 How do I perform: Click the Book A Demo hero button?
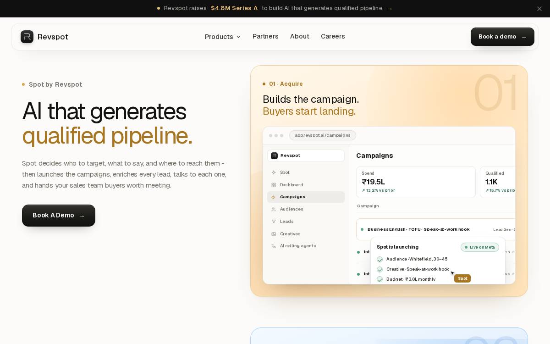tap(59, 216)
